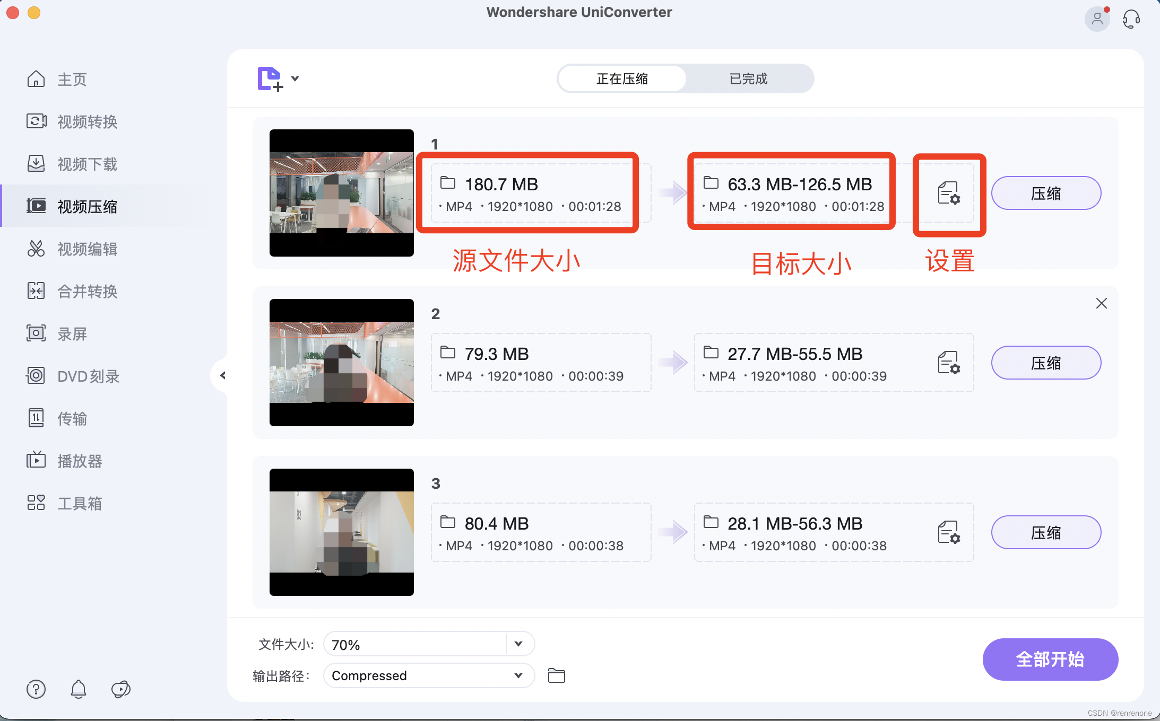Collapse the sidebar with the arrow handle
1160x721 pixels.
click(222, 375)
